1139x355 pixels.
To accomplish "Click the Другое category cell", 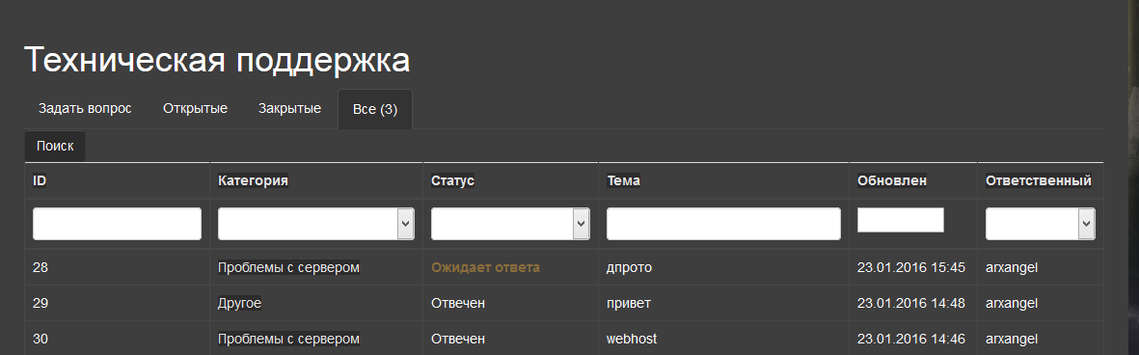I will (x=240, y=303).
